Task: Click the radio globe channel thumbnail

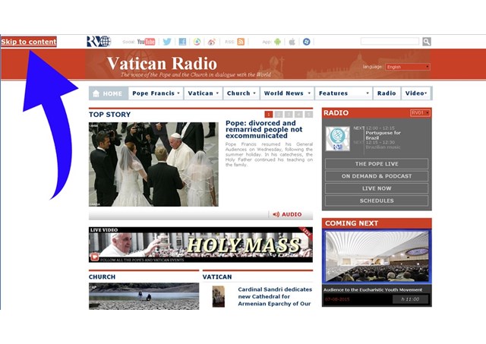Action: [337, 139]
